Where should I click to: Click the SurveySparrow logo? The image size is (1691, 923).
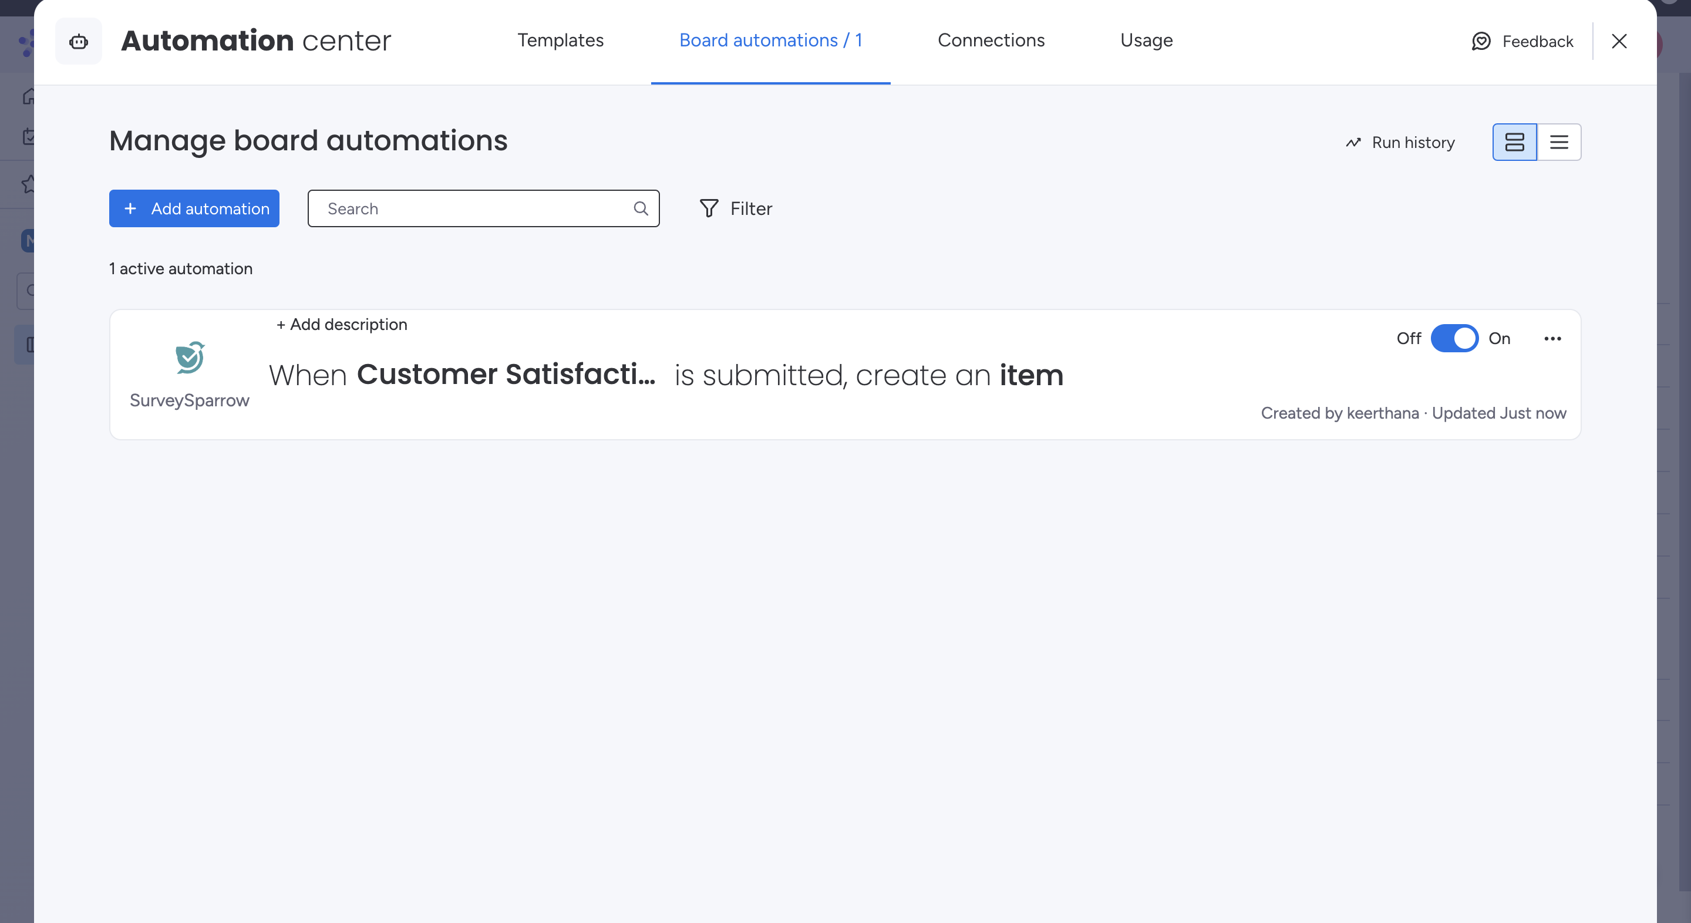click(x=190, y=358)
